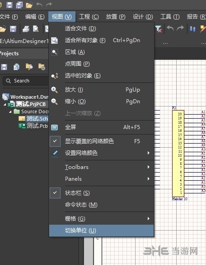The image size is (206, 265).
Task: Open the 编辑 (E) menu
Action: [x=35, y=17]
